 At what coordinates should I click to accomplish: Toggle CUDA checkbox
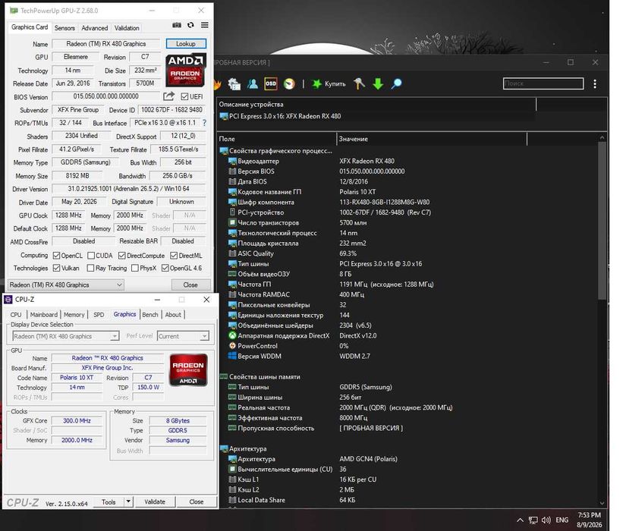coord(91,256)
